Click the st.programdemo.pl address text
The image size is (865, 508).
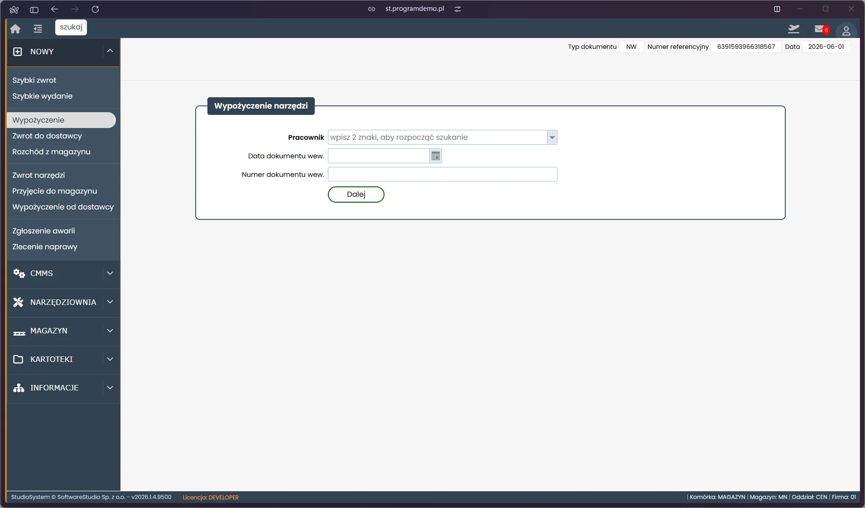(414, 9)
